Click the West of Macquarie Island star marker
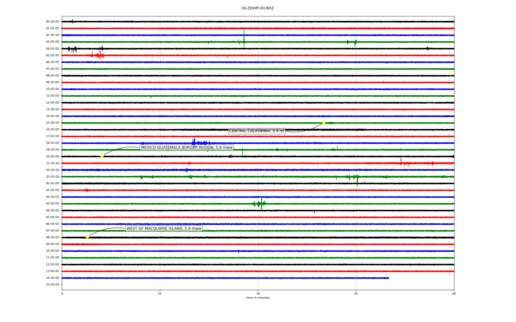Viewport: 516px width, 322px height. pos(87,237)
